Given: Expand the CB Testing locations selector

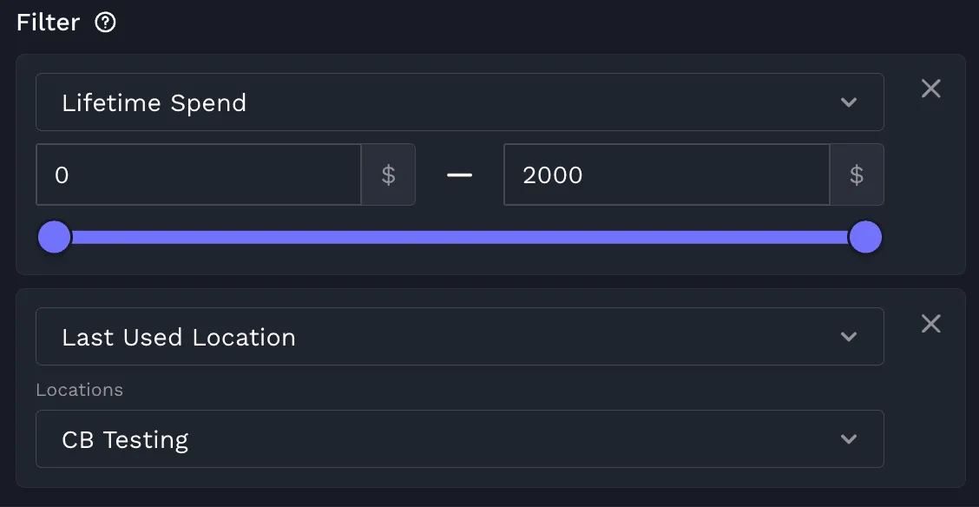Looking at the screenshot, I should (459, 439).
